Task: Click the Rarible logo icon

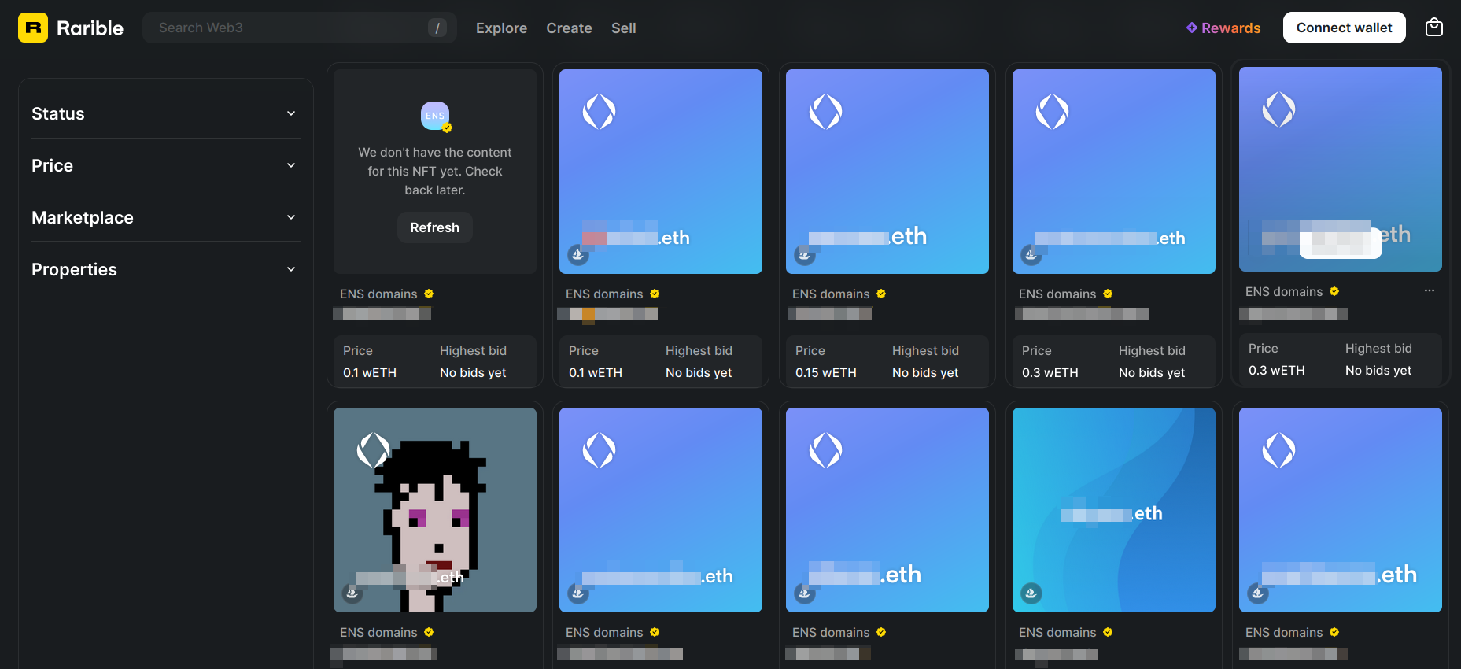Action: point(33,28)
